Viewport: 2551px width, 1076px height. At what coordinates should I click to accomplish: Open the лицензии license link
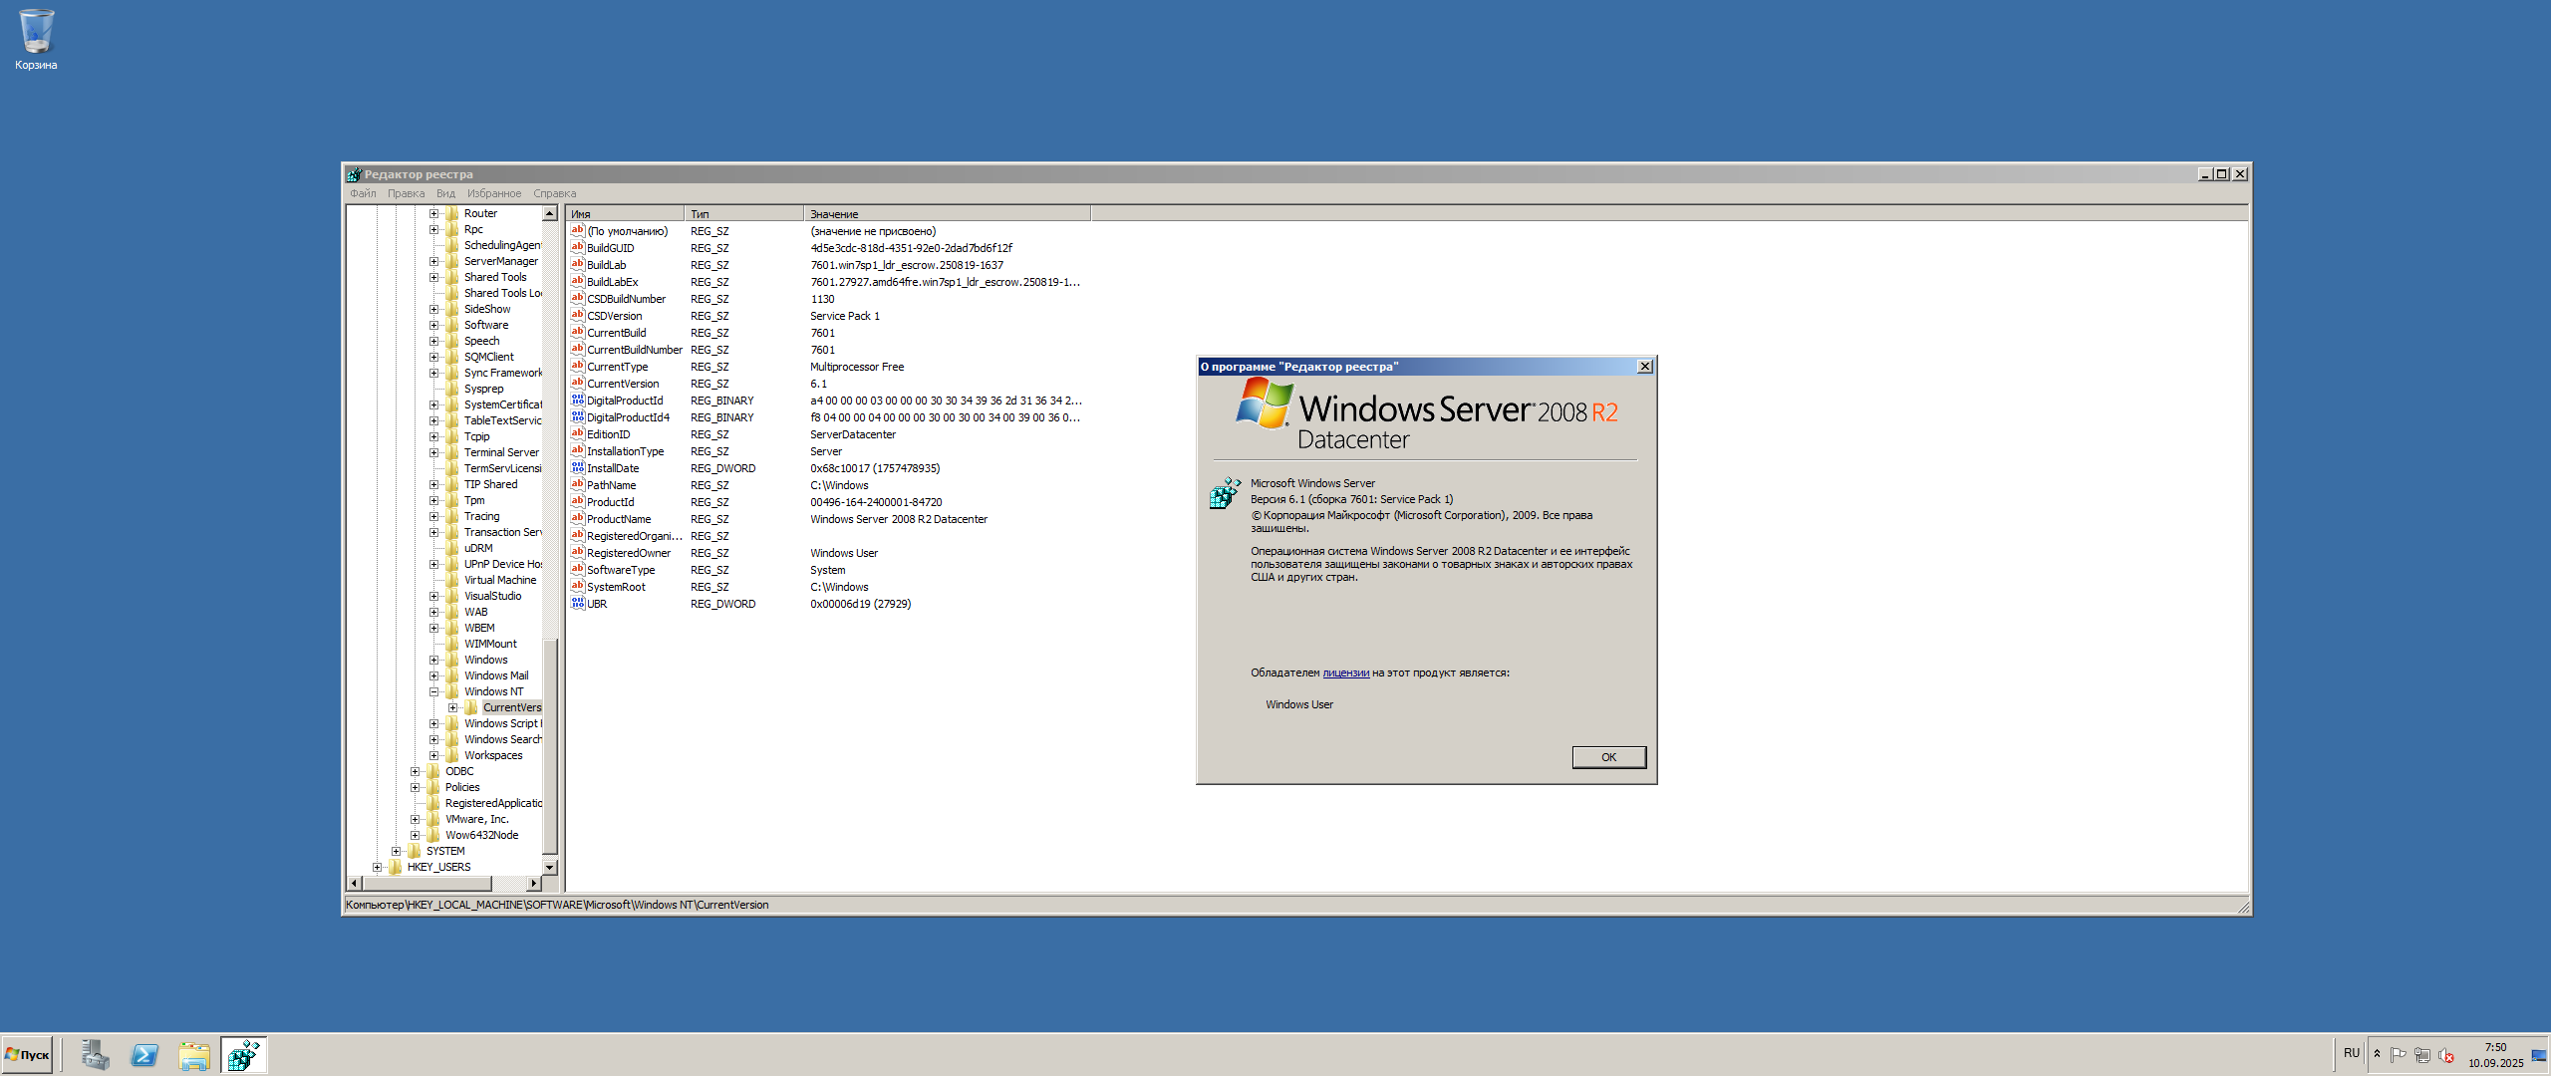point(1345,673)
